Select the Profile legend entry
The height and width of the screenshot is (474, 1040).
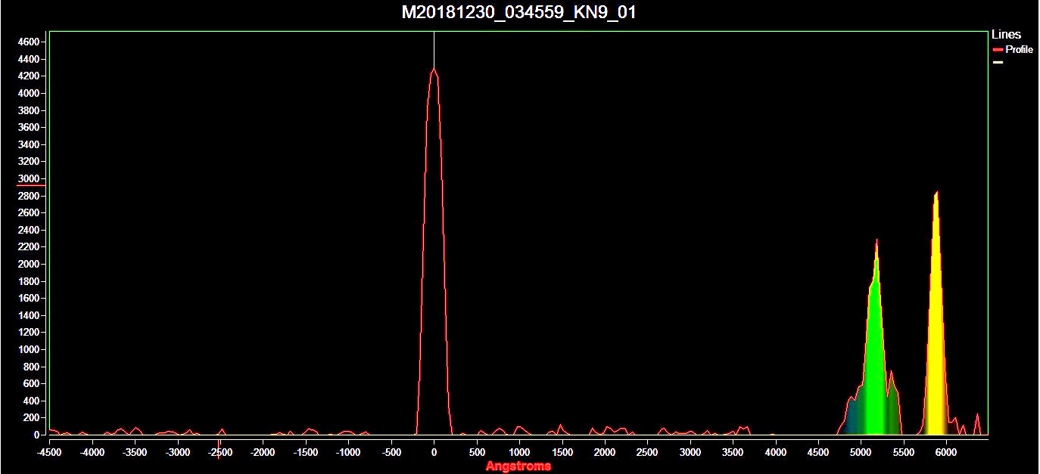(1013, 49)
